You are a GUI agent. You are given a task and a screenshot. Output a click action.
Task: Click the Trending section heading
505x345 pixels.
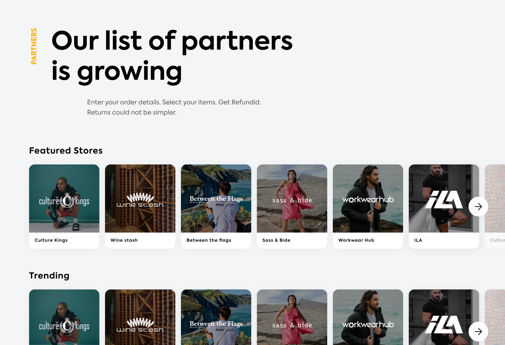coord(49,276)
